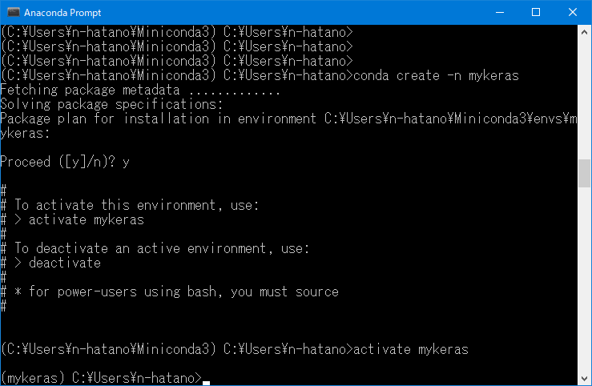592x386 pixels.
Task: Minimize the Anaconda Prompt window
Action: pos(500,12)
